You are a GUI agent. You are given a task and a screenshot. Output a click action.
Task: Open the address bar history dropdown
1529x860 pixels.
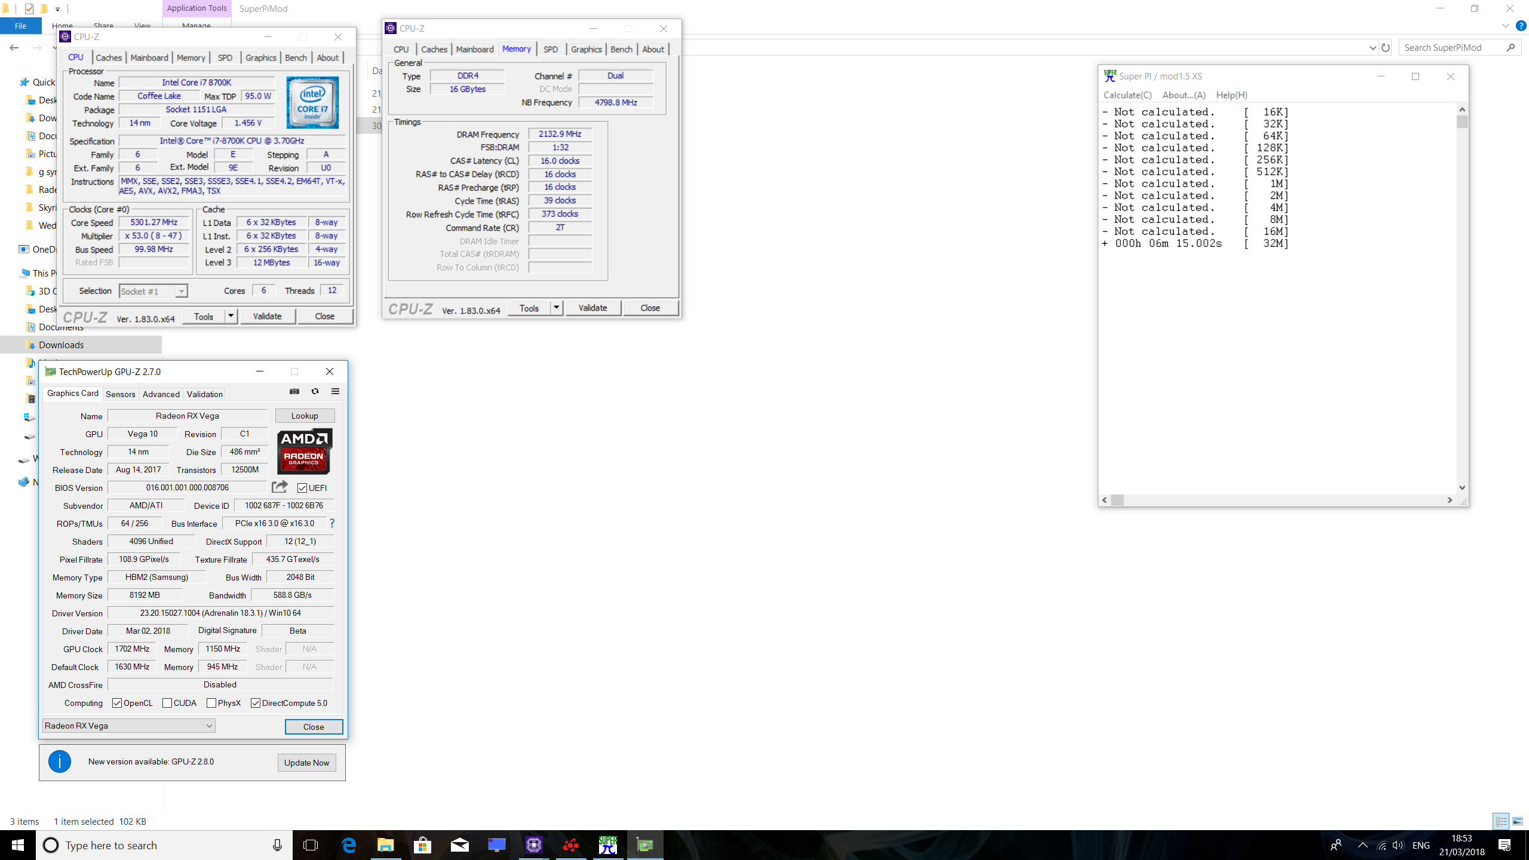point(1373,48)
